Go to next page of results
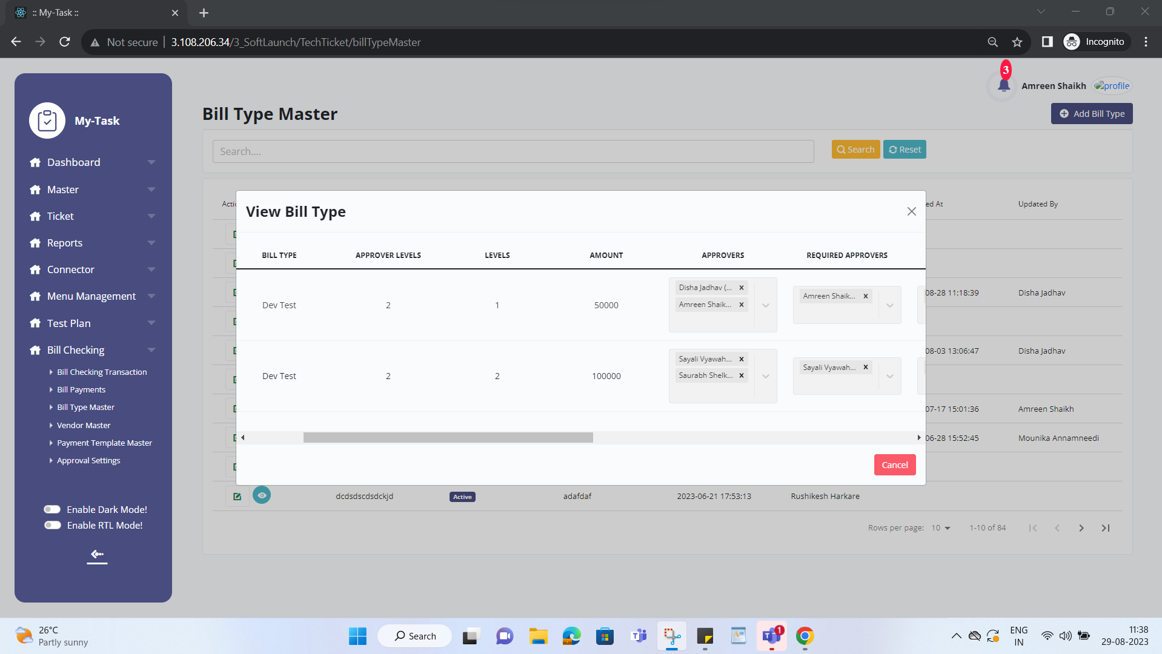The image size is (1162, 654). [x=1081, y=528]
